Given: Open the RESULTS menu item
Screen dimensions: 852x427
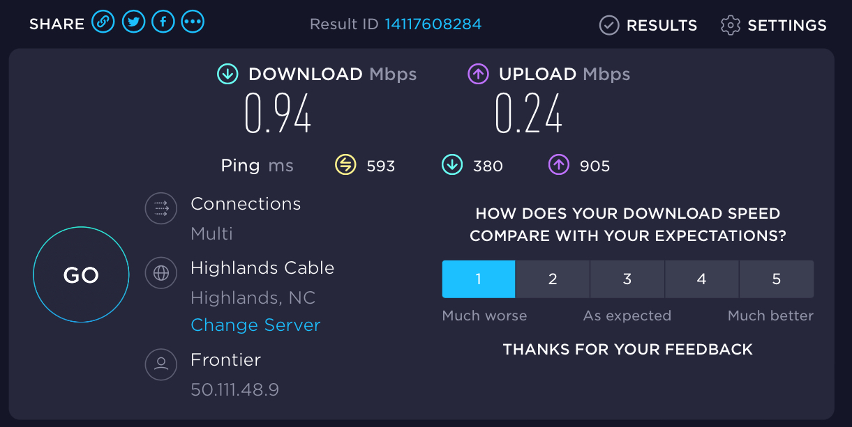Looking at the screenshot, I should tap(662, 26).
